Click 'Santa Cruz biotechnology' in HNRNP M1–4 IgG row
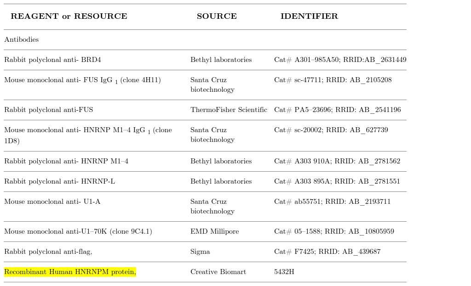This screenshot has height=286, width=471. click(x=213, y=135)
